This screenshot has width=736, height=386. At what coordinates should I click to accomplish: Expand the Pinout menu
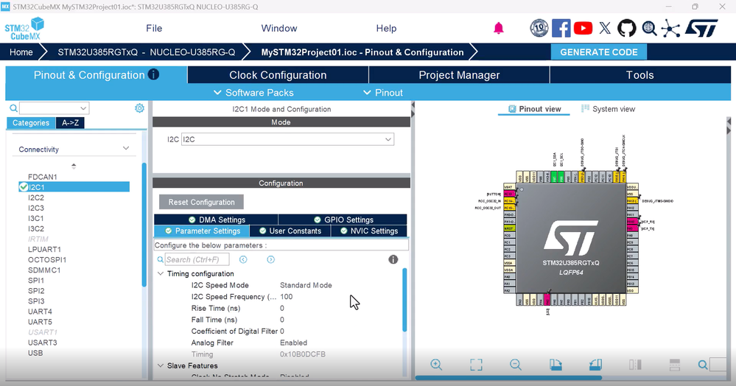(x=383, y=93)
